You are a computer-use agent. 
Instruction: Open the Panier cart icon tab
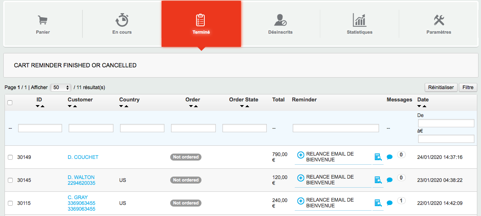click(x=43, y=21)
